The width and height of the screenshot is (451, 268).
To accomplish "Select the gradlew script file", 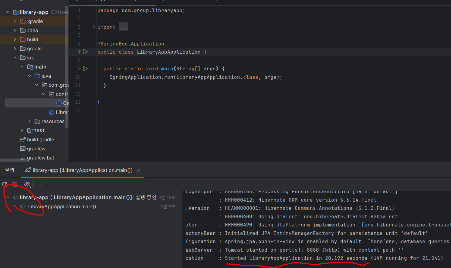I will (x=36, y=149).
